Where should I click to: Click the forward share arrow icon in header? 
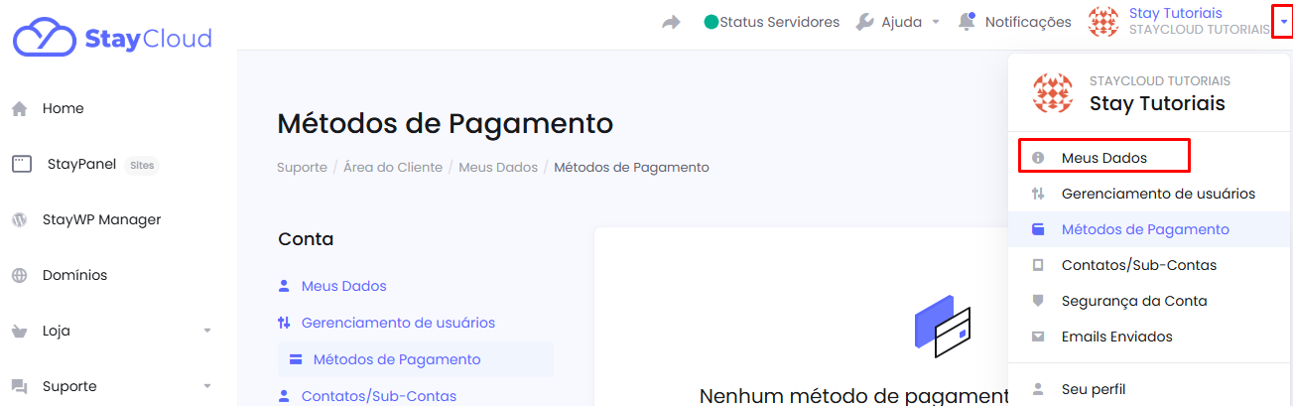[x=672, y=22]
